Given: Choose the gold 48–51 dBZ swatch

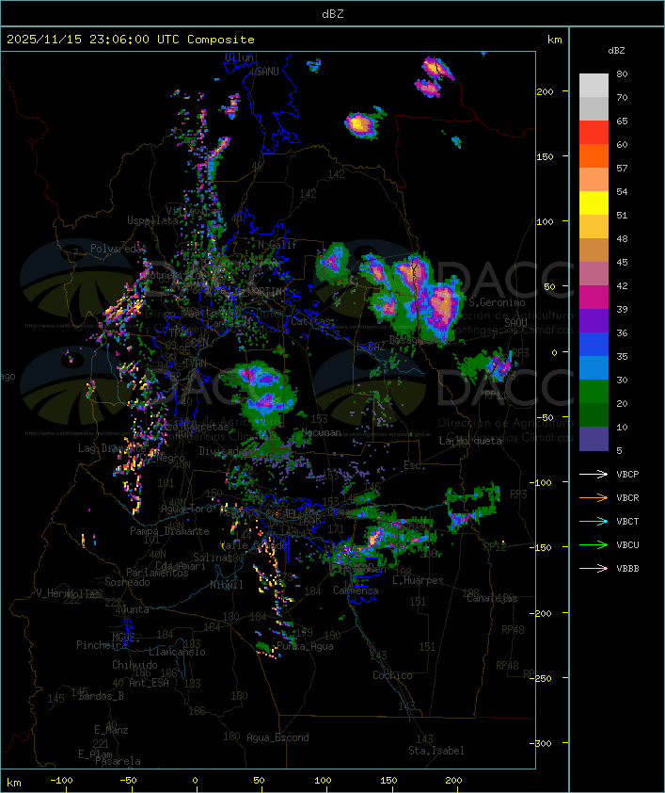Looking at the screenshot, I should (594, 227).
